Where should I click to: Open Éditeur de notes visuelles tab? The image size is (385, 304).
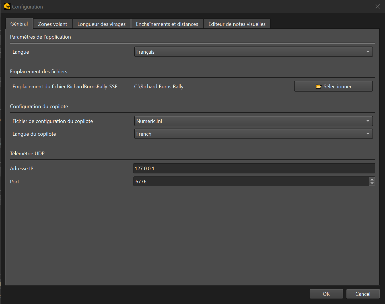pos(237,24)
